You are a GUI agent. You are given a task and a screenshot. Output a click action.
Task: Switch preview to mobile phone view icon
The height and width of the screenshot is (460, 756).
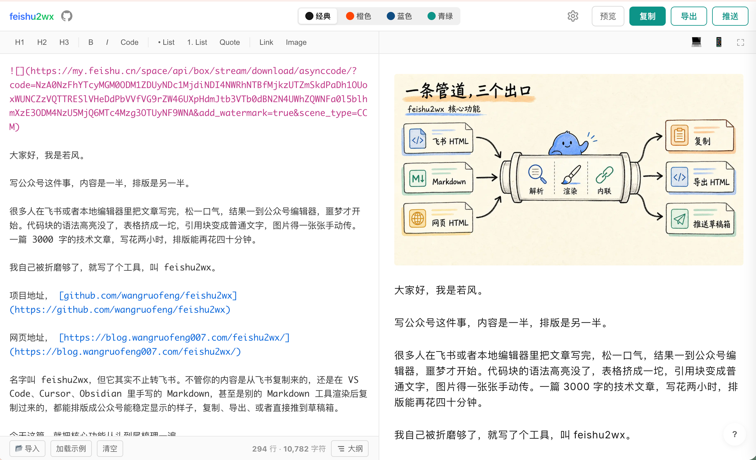coord(719,42)
